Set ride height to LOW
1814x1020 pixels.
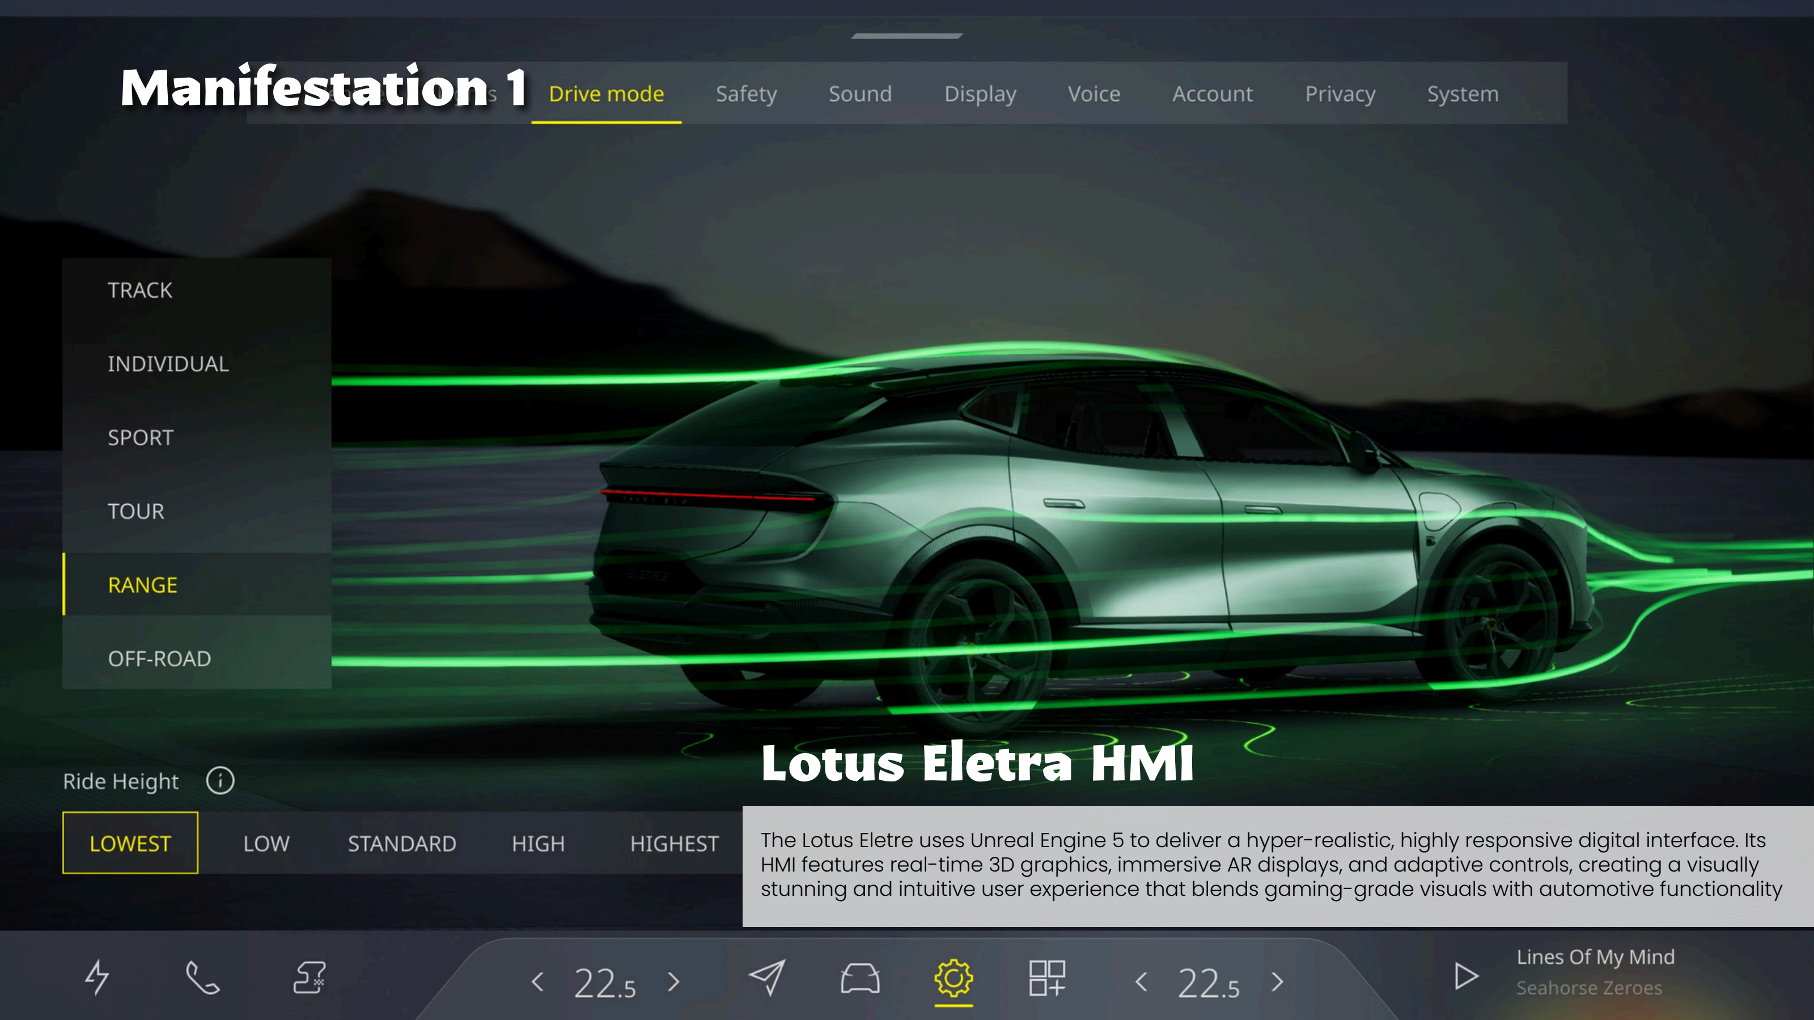click(x=266, y=843)
